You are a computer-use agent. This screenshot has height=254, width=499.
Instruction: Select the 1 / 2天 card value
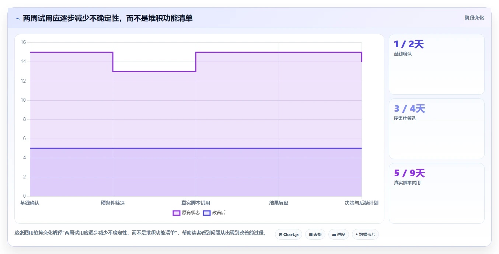click(x=409, y=44)
